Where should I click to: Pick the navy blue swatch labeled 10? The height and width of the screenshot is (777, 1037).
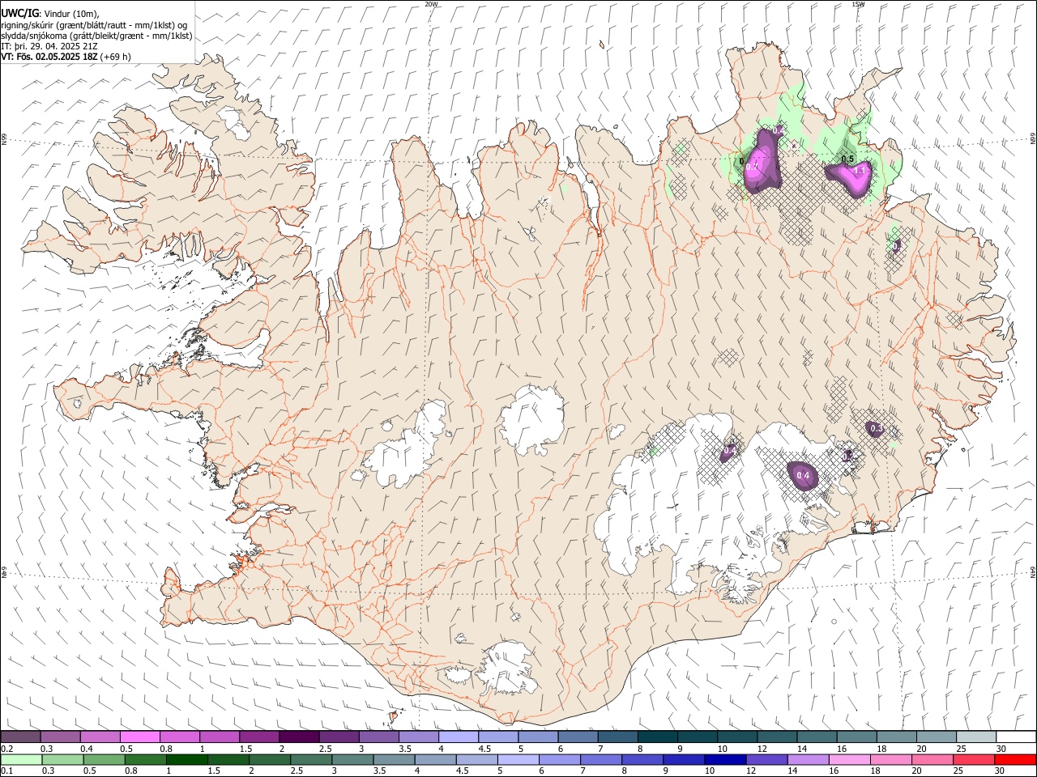(725, 760)
